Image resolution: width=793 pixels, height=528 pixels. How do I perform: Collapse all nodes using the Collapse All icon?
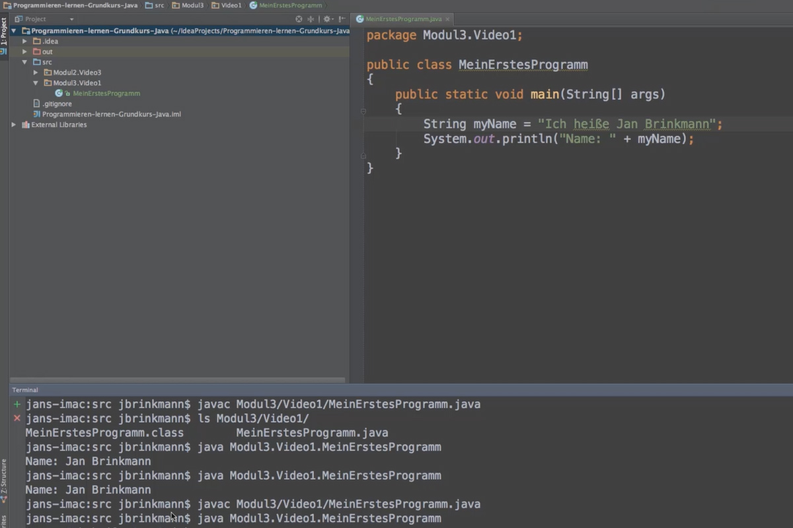coord(311,19)
